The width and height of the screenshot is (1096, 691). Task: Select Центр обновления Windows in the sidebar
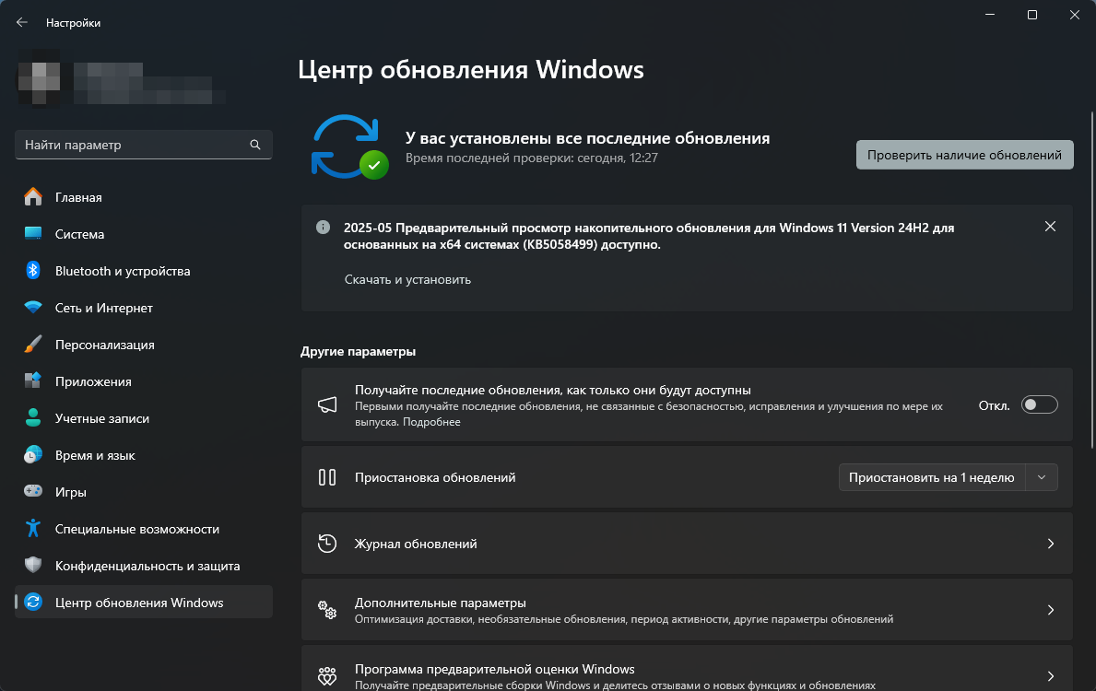(143, 602)
